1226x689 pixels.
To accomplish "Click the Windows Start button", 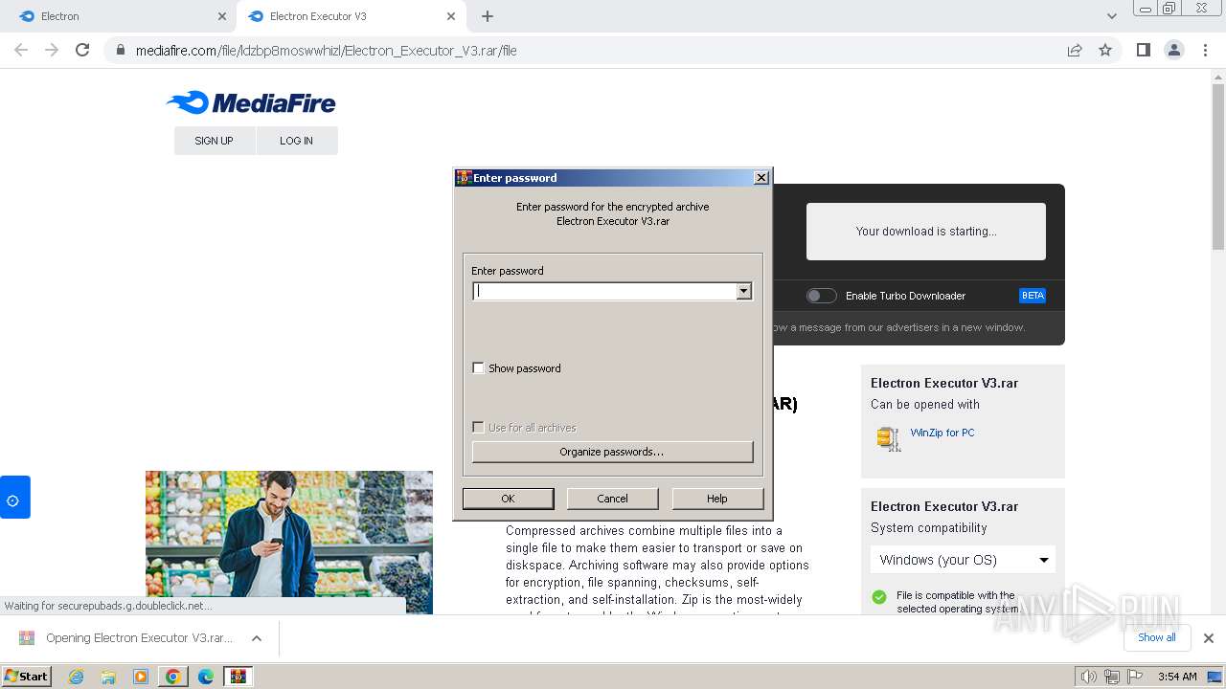I will (27, 677).
